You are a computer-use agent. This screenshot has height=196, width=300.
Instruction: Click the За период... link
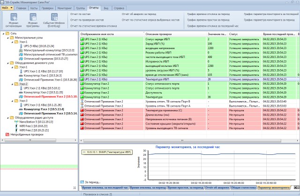[93, 182]
